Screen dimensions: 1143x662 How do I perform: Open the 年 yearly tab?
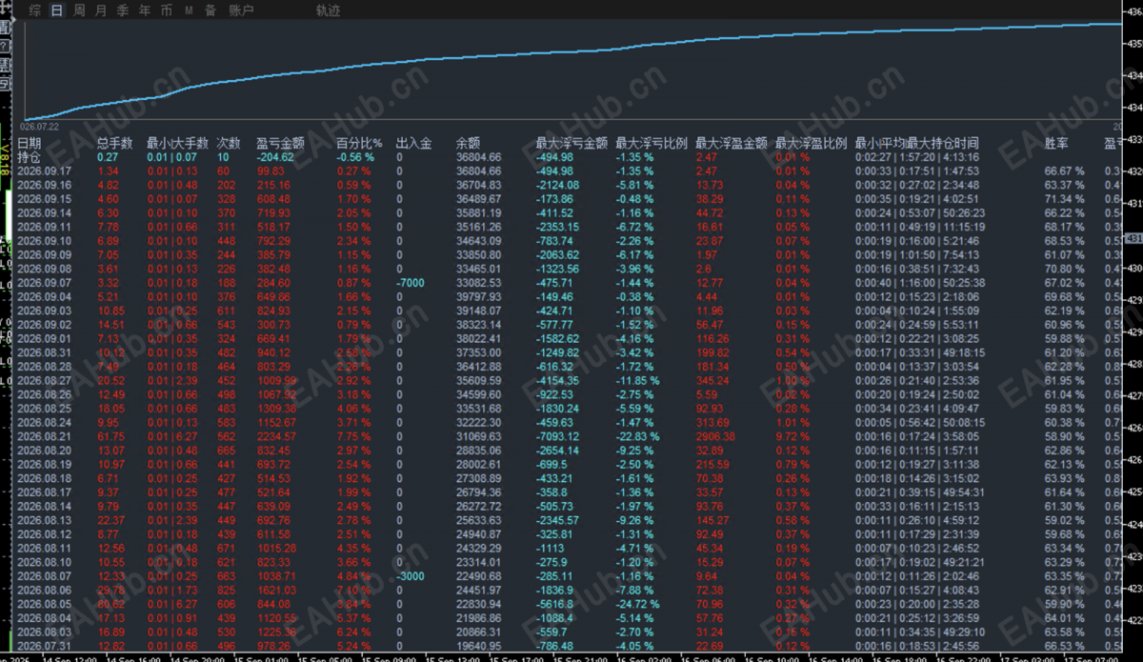click(x=144, y=10)
